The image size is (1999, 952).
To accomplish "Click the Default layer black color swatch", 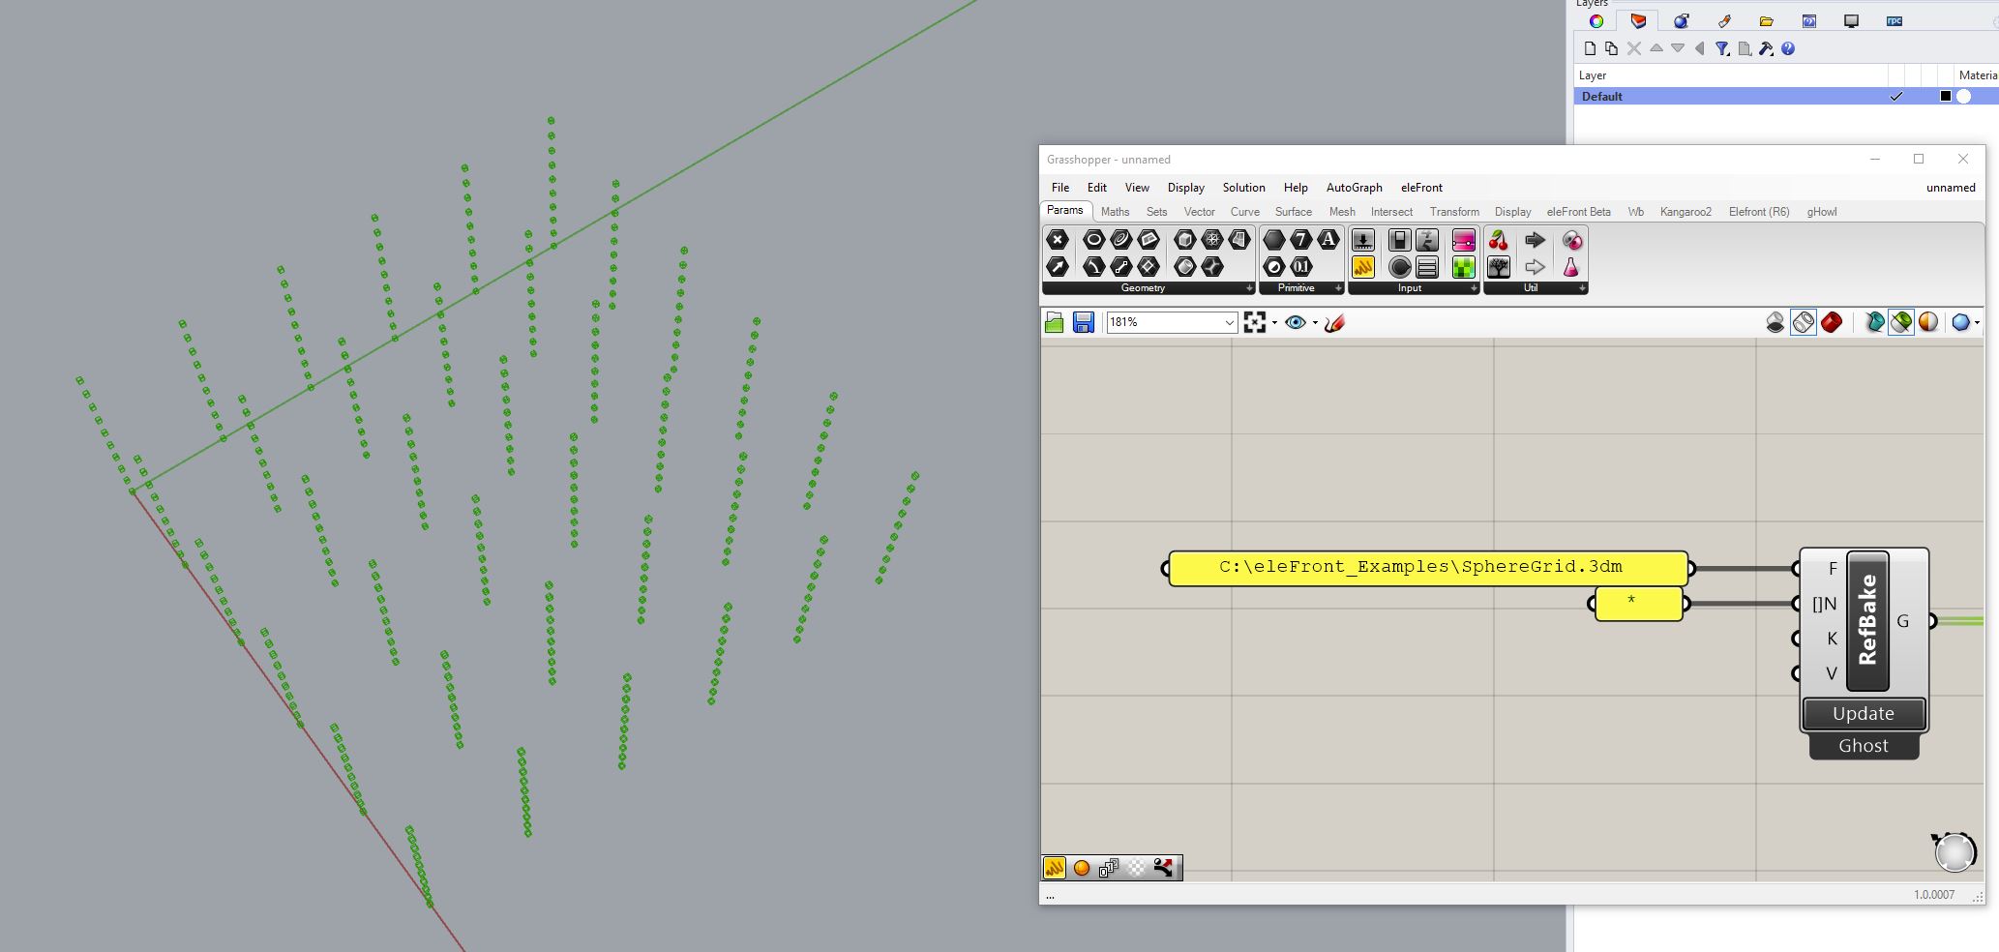I will 1945,97.
